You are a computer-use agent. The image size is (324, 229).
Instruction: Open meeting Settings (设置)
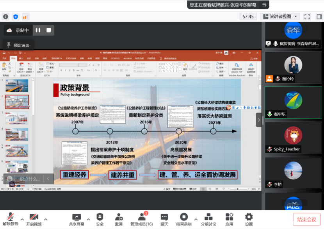click(x=249, y=219)
